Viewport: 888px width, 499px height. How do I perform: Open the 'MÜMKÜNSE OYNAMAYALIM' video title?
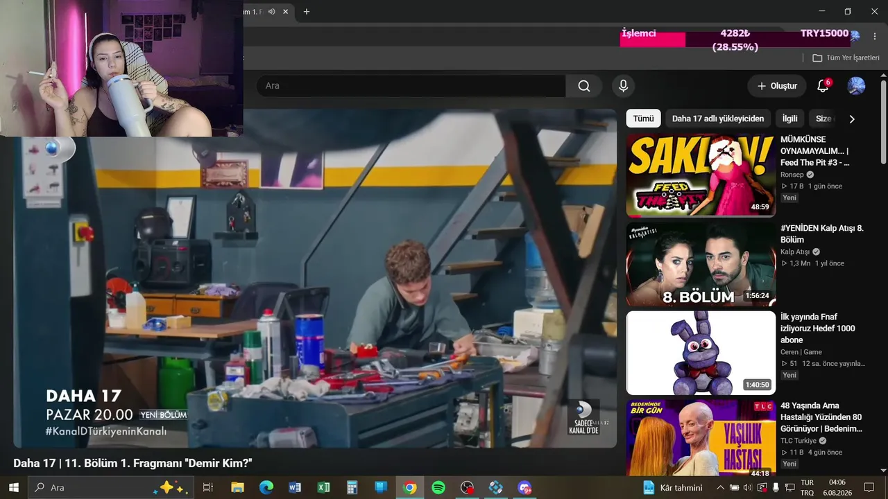point(815,151)
